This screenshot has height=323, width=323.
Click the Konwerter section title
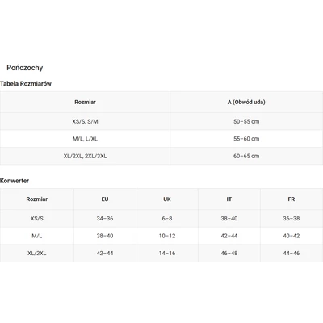[x=15, y=181]
